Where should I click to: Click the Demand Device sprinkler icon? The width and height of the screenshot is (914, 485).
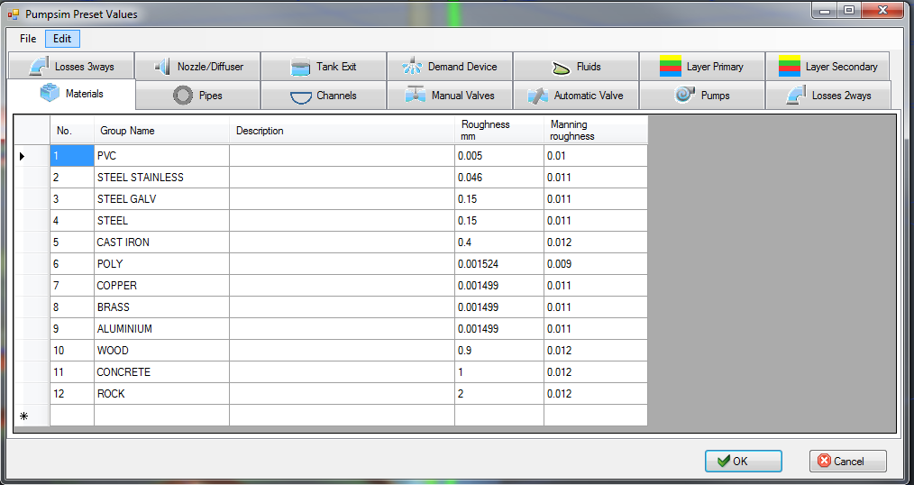click(x=413, y=67)
